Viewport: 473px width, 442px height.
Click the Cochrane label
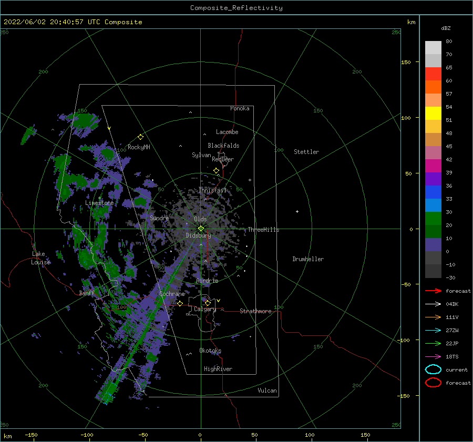pos(172,294)
